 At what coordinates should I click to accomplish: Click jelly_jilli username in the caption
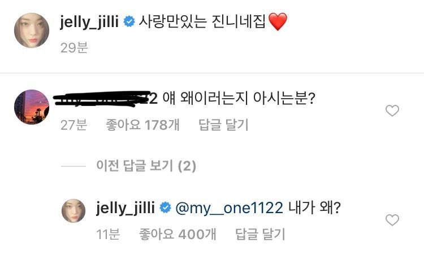click(x=89, y=21)
